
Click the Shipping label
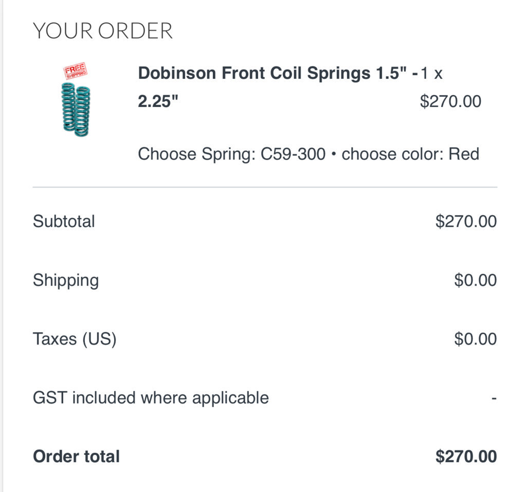click(66, 280)
